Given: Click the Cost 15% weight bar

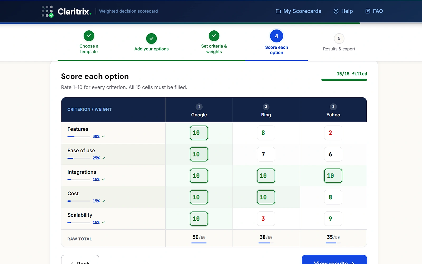Looking at the screenshot, I should point(79,201).
